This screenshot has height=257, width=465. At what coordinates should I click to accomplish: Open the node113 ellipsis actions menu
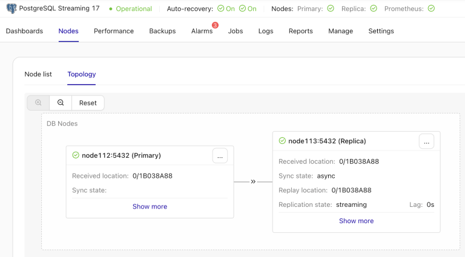point(426,142)
